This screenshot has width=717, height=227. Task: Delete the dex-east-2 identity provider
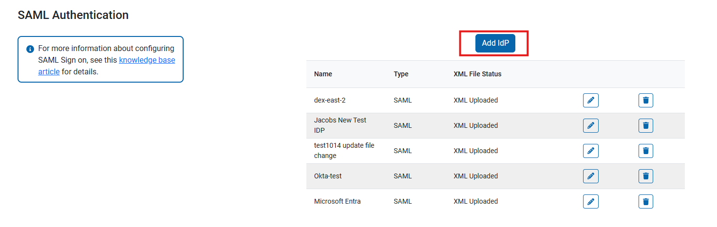[645, 101]
